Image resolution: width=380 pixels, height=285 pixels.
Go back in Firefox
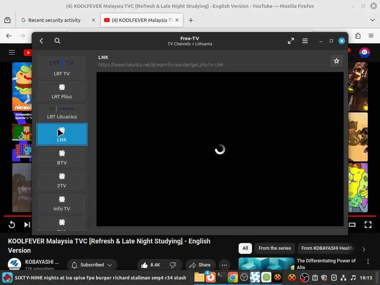point(9,36)
